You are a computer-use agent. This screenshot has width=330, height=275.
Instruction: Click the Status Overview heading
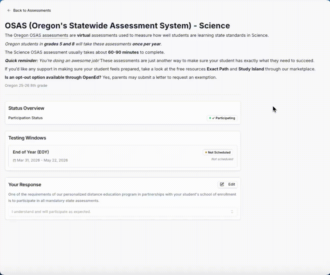[26, 108]
